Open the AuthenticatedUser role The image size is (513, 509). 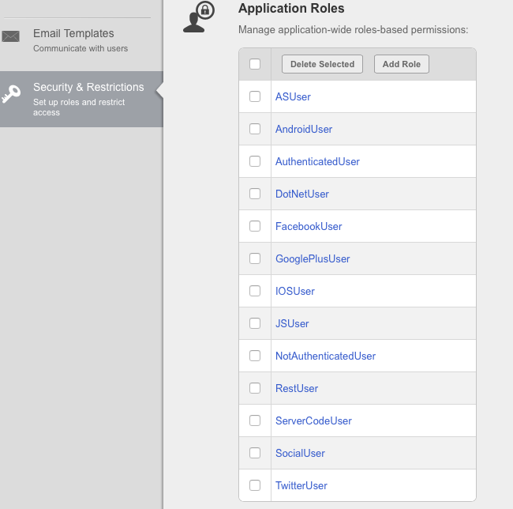click(317, 161)
